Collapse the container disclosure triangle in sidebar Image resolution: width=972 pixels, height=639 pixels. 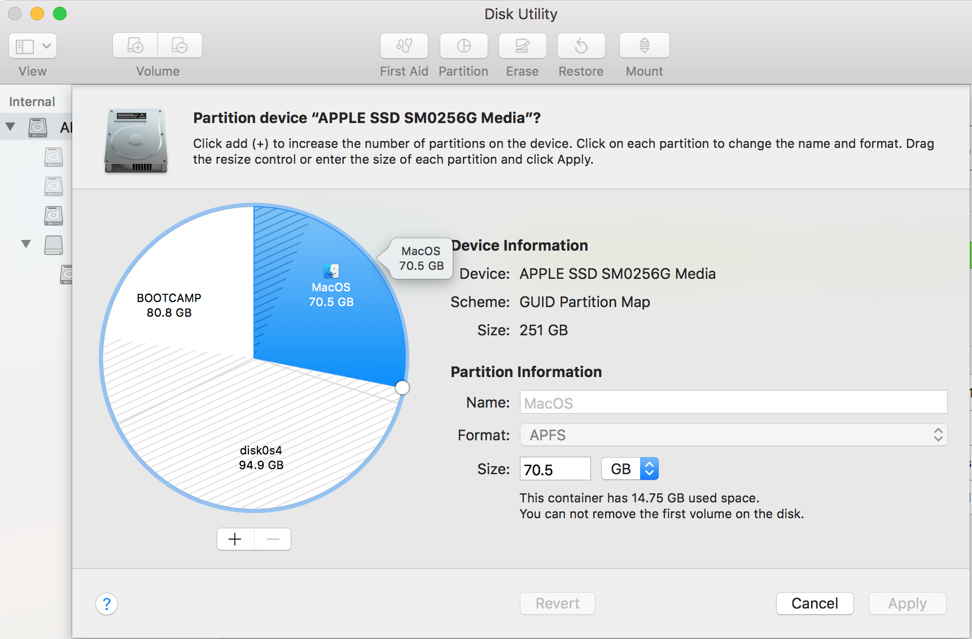tap(26, 244)
